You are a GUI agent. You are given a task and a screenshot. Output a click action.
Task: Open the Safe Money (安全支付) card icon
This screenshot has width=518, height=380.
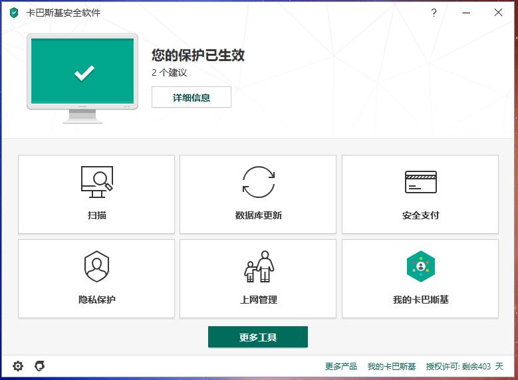(x=420, y=182)
